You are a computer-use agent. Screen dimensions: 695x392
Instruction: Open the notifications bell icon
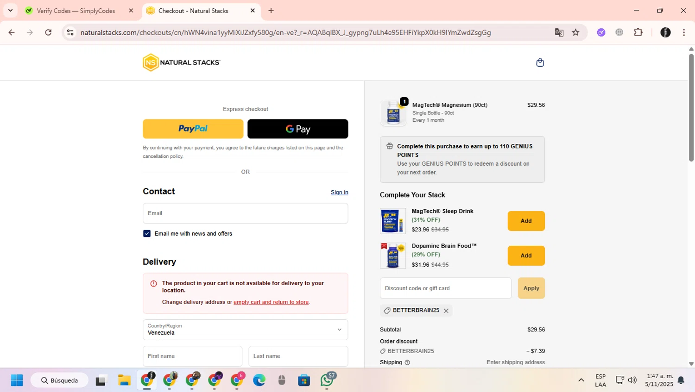(x=681, y=380)
